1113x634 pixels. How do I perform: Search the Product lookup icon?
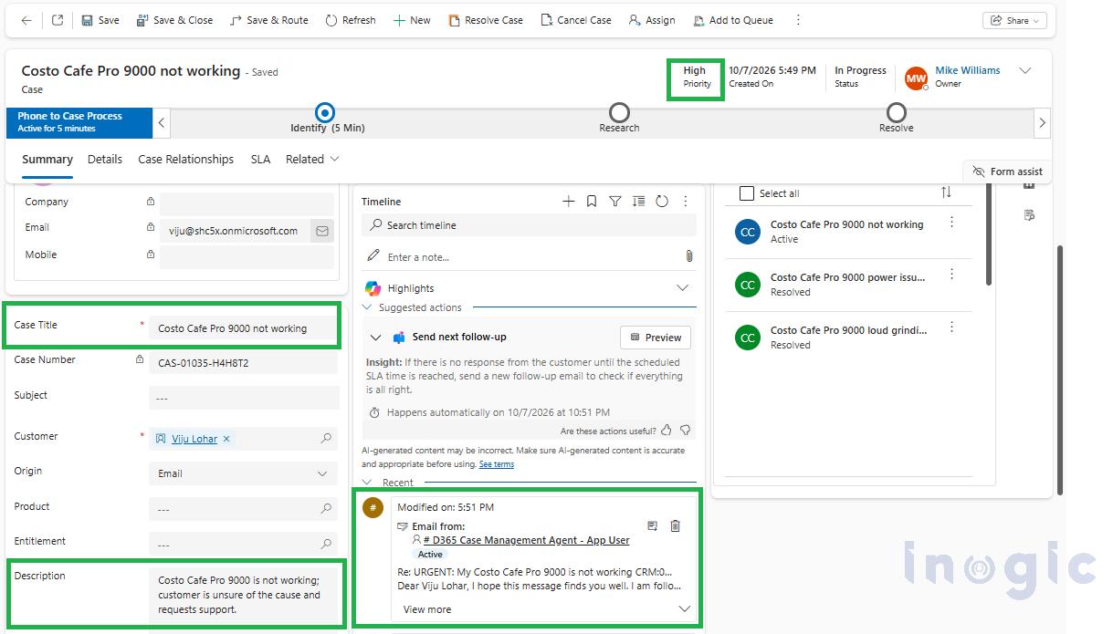(326, 509)
